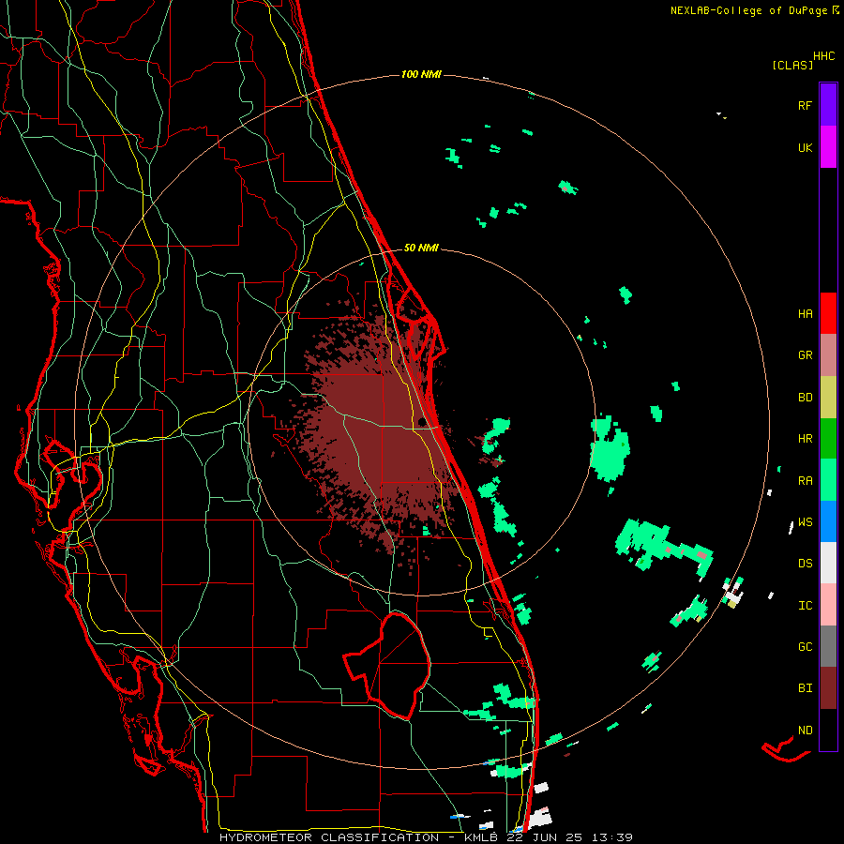844x844 pixels.
Task: Click the "ND" legend label
Action: [x=805, y=731]
